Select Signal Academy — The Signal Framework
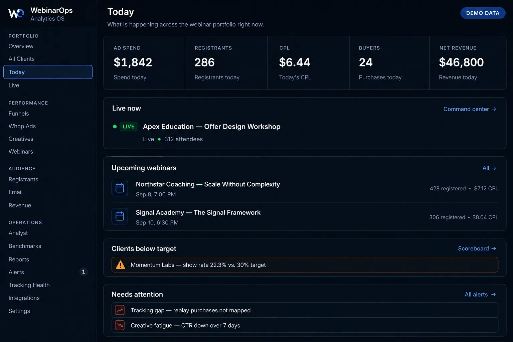The height and width of the screenshot is (342, 513). click(198, 213)
